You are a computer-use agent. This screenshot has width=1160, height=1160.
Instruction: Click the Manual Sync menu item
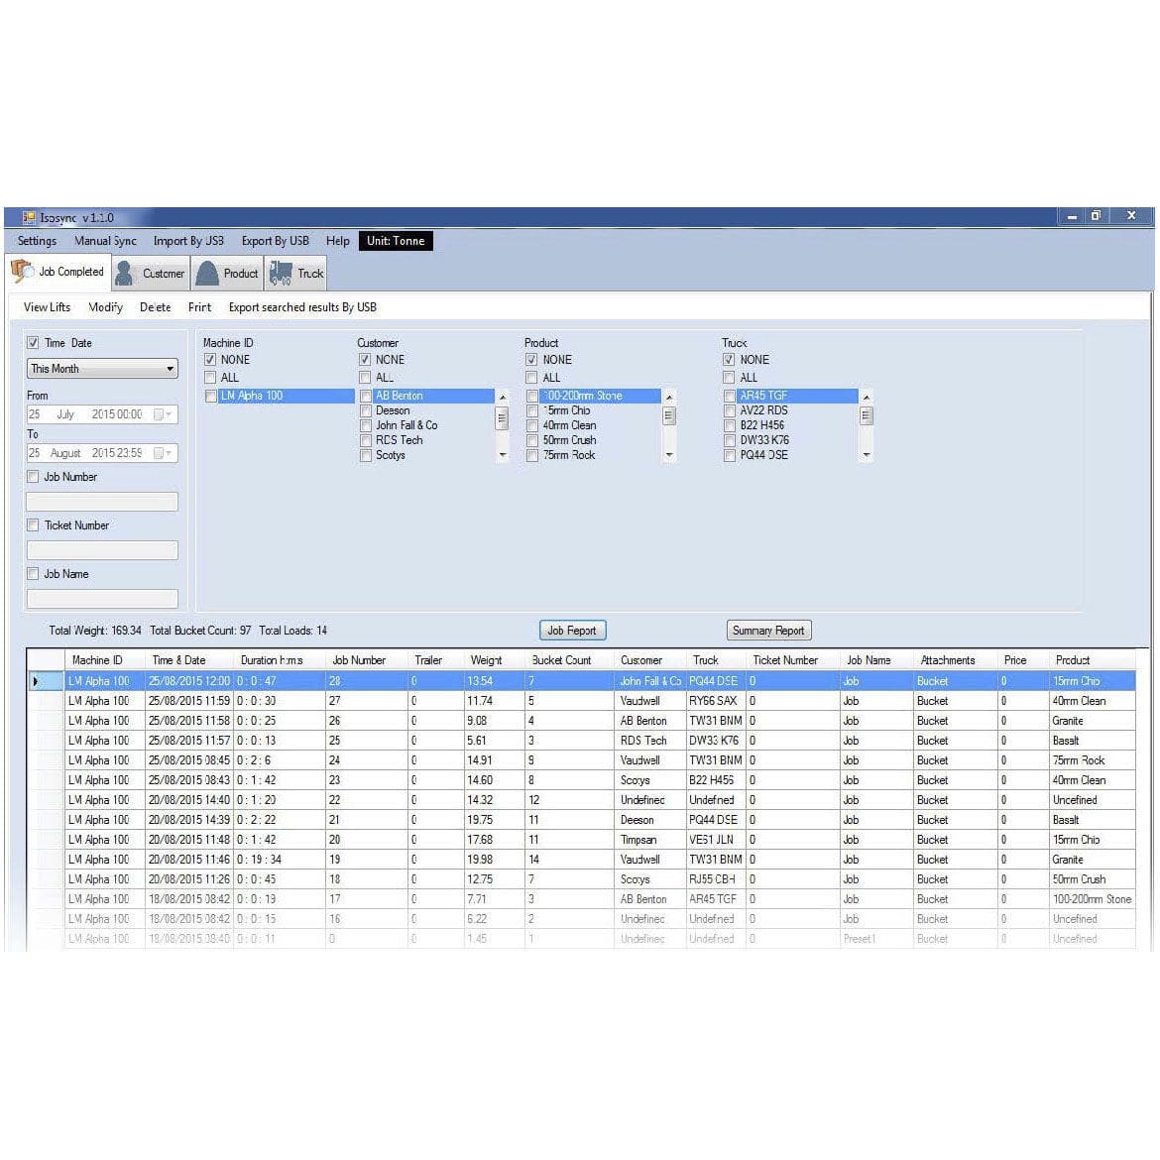click(105, 241)
